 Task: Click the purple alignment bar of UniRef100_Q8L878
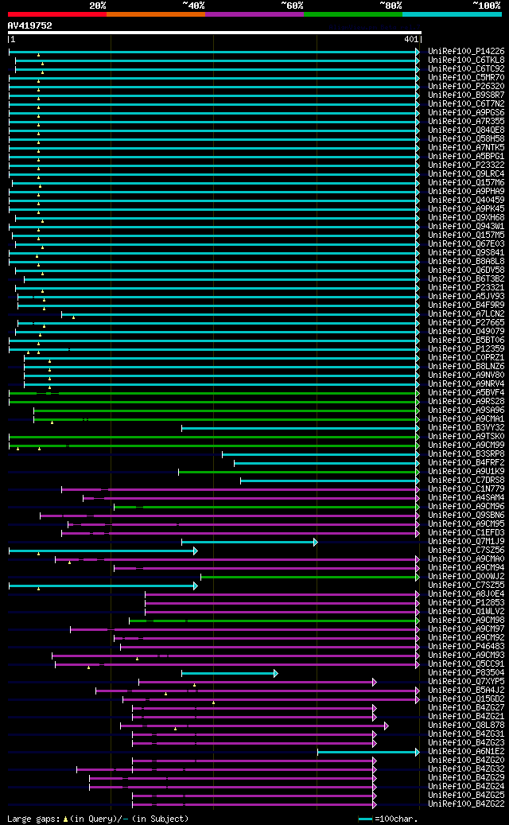click(x=254, y=726)
